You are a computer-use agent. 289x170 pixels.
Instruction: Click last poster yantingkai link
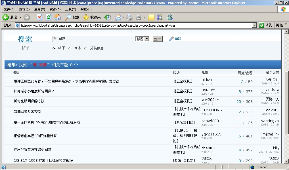[x=270, y=121]
